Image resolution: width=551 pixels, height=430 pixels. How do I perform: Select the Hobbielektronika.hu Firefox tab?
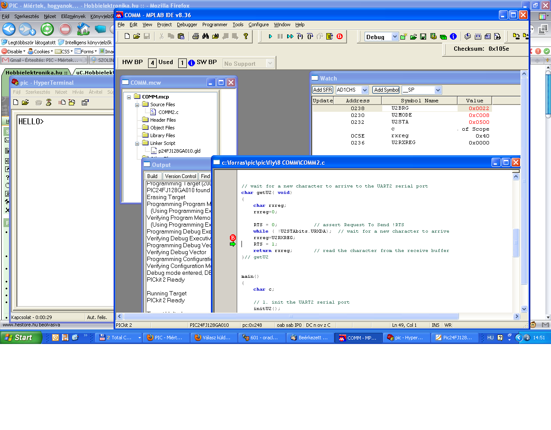point(37,72)
